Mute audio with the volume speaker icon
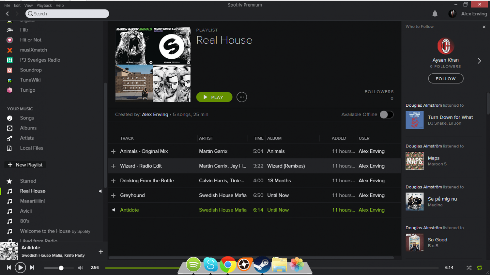This screenshot has width=490, height=275. (x=80, y=268)
